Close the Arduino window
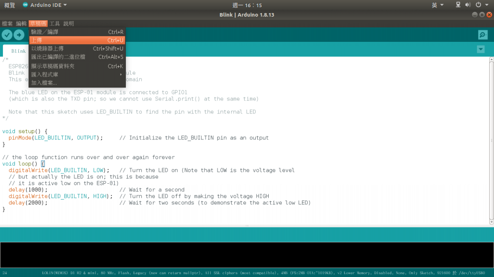The image size is (494, 277). pos(489,15)
